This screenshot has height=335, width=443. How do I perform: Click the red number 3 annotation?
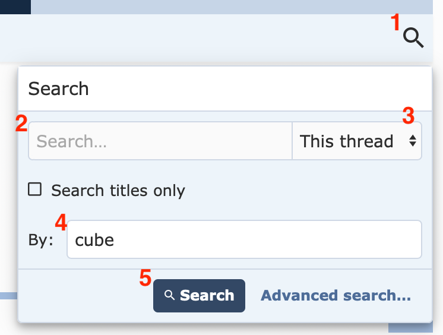[x=408, y=115]
